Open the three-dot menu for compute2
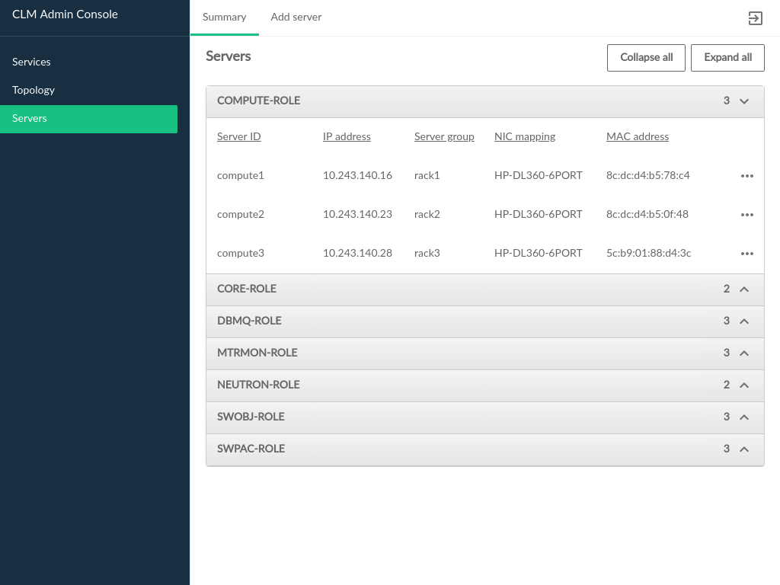 [746, 215]
